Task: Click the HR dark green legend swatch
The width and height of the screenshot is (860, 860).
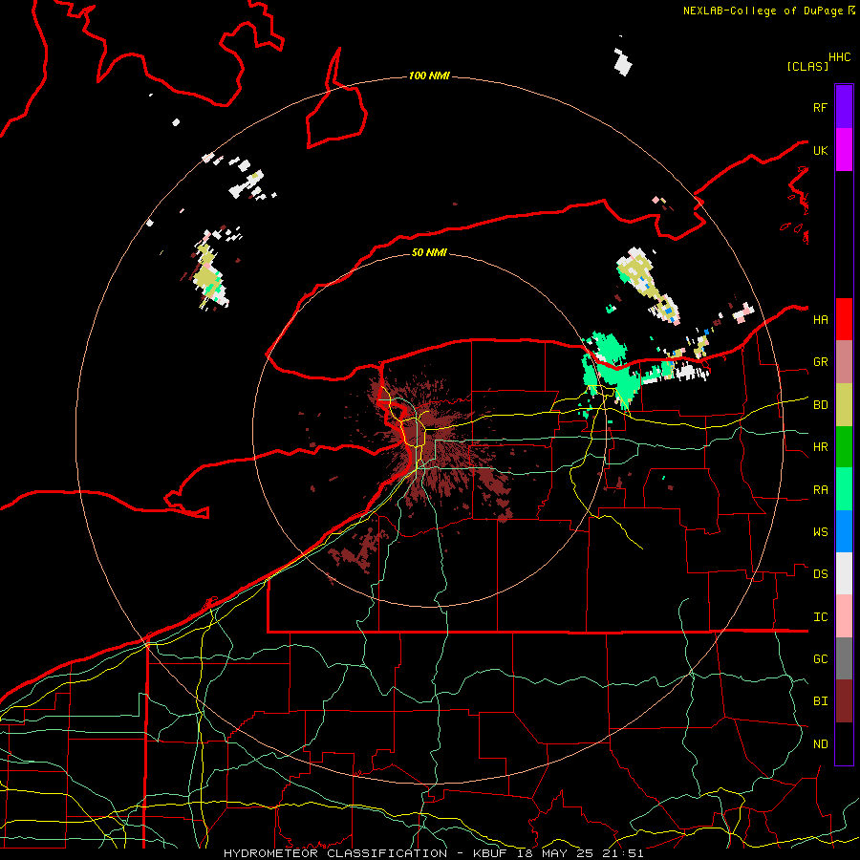Action: click(844, 447)
